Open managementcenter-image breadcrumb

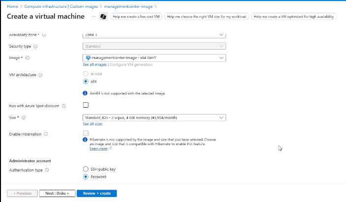tap(128, 6)
